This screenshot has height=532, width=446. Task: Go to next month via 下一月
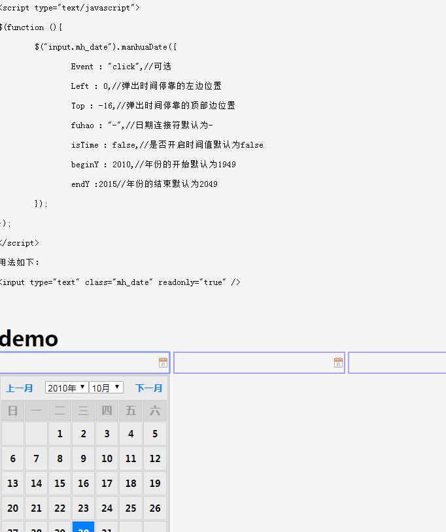pos(148,388)
